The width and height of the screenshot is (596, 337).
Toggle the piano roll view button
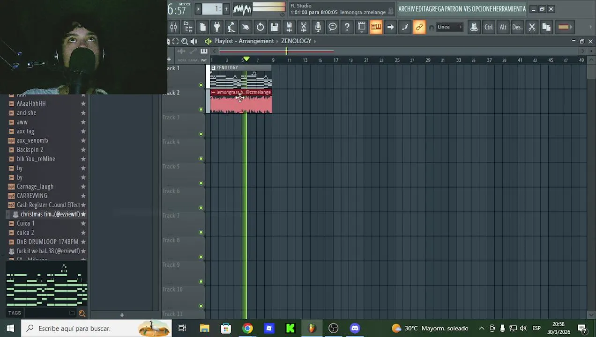pyautogui.click(x=376, y=27)
